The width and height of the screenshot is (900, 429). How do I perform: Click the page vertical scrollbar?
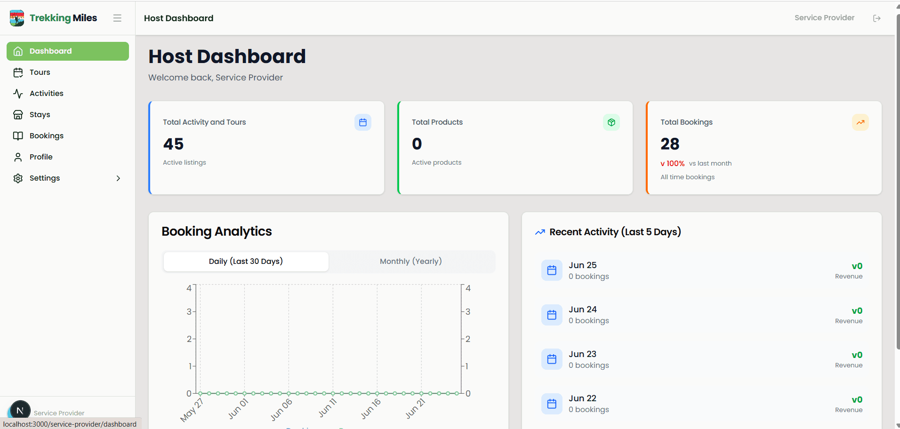click(898, 181)
